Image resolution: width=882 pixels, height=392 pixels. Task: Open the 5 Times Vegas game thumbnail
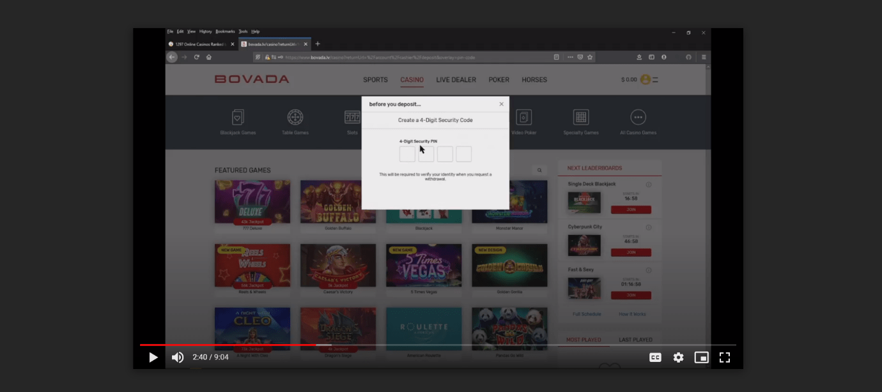coord(424,266)
